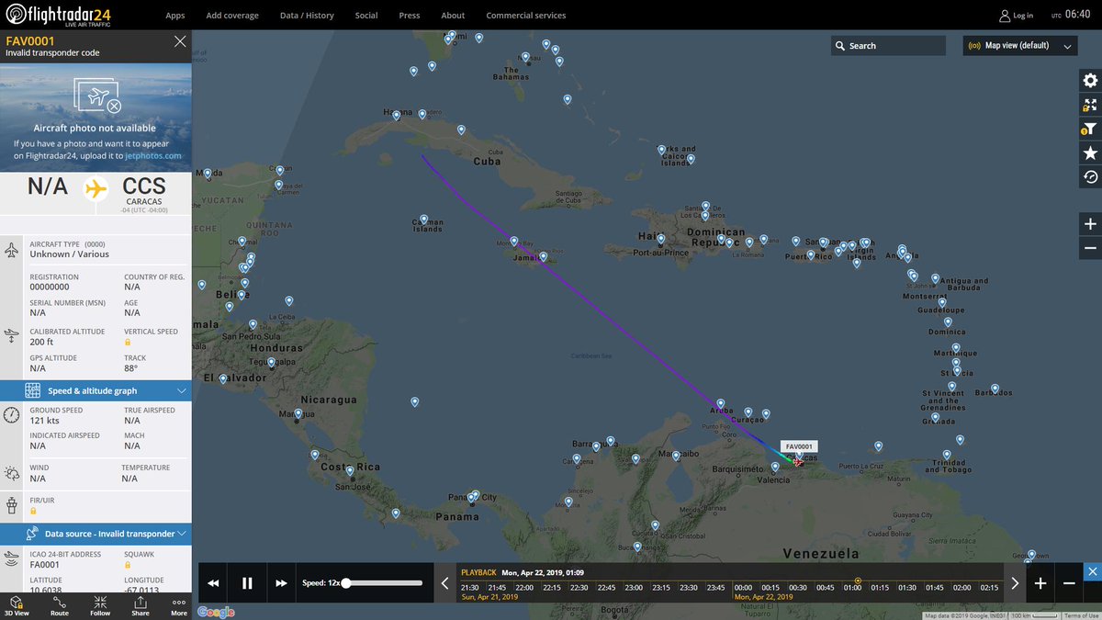Viewport: 1102px width, 620px height.
Task: Open Google Maps Terms of Use link
Action: tap(1081, 615)
